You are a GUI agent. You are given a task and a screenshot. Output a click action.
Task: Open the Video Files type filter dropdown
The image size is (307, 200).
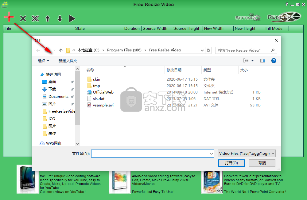tap(247, 154)
